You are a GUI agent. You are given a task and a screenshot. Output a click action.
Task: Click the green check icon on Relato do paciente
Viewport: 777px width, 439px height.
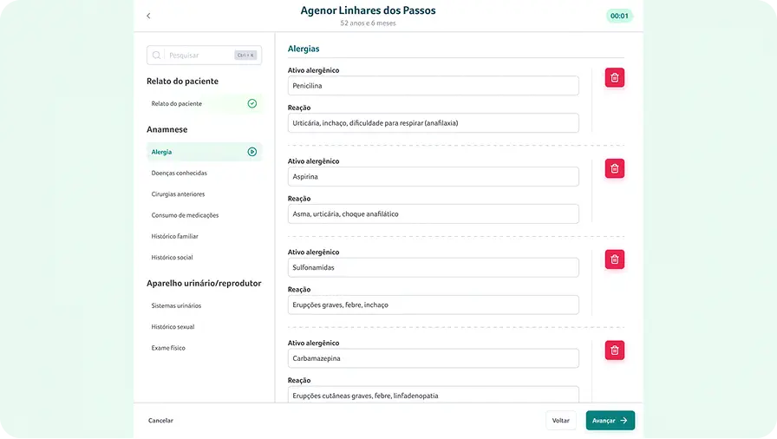coord(252,103)
